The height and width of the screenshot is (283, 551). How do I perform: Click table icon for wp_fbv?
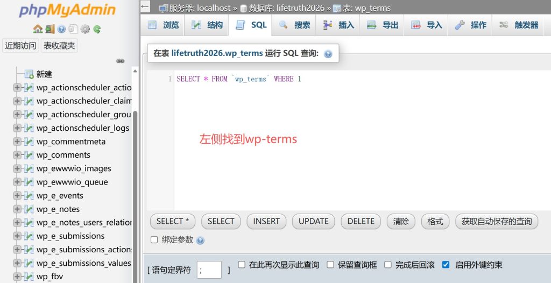click(x=29, y=277)
